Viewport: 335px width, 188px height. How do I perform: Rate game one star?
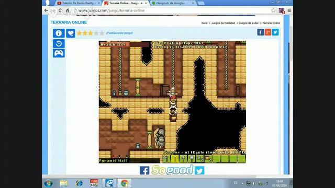point(79,33)
